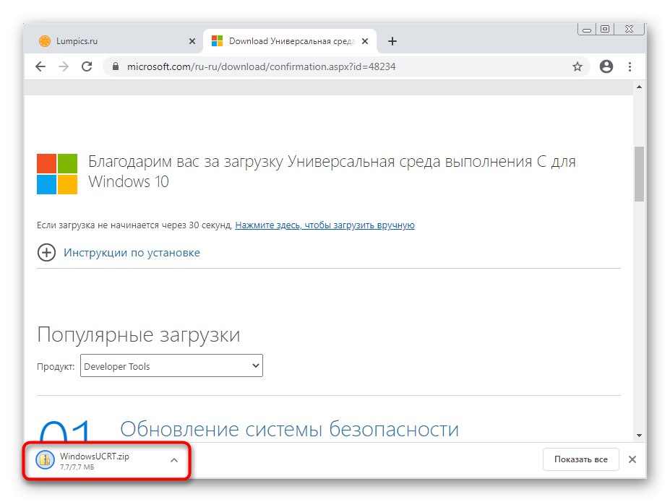Open the Developer Tools product dropdown
Image resolution: width=670 pixels, height=502 pixels.
coord(171,366)
